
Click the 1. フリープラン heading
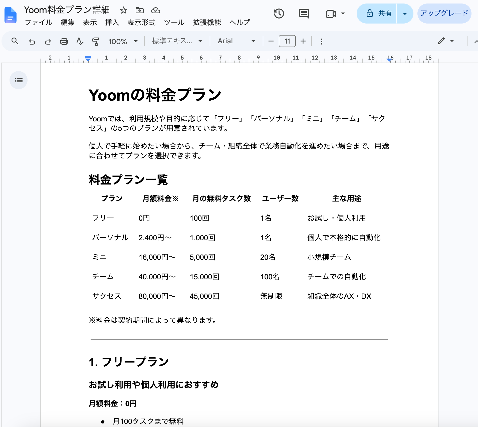(x=129, y=362)
